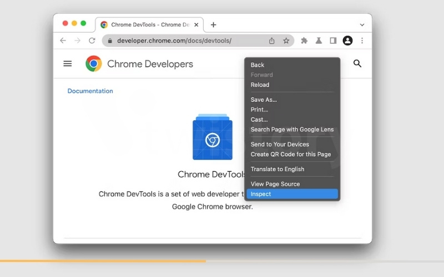
Task: Close the Chrome DevTools tab
Action: pyautogui.click(x=196, y=25)
